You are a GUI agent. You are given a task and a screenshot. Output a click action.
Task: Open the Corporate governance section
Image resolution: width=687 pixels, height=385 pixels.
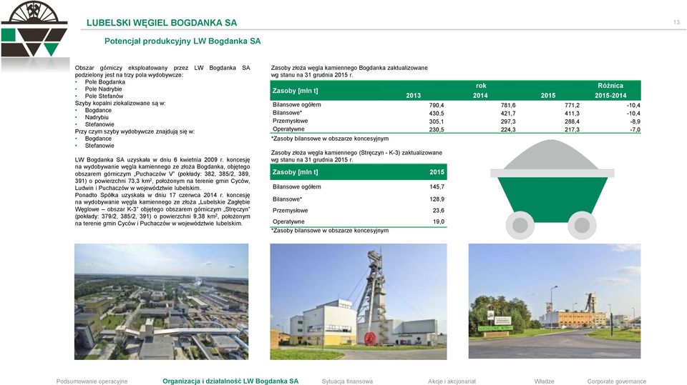click(x=616, y=381)
